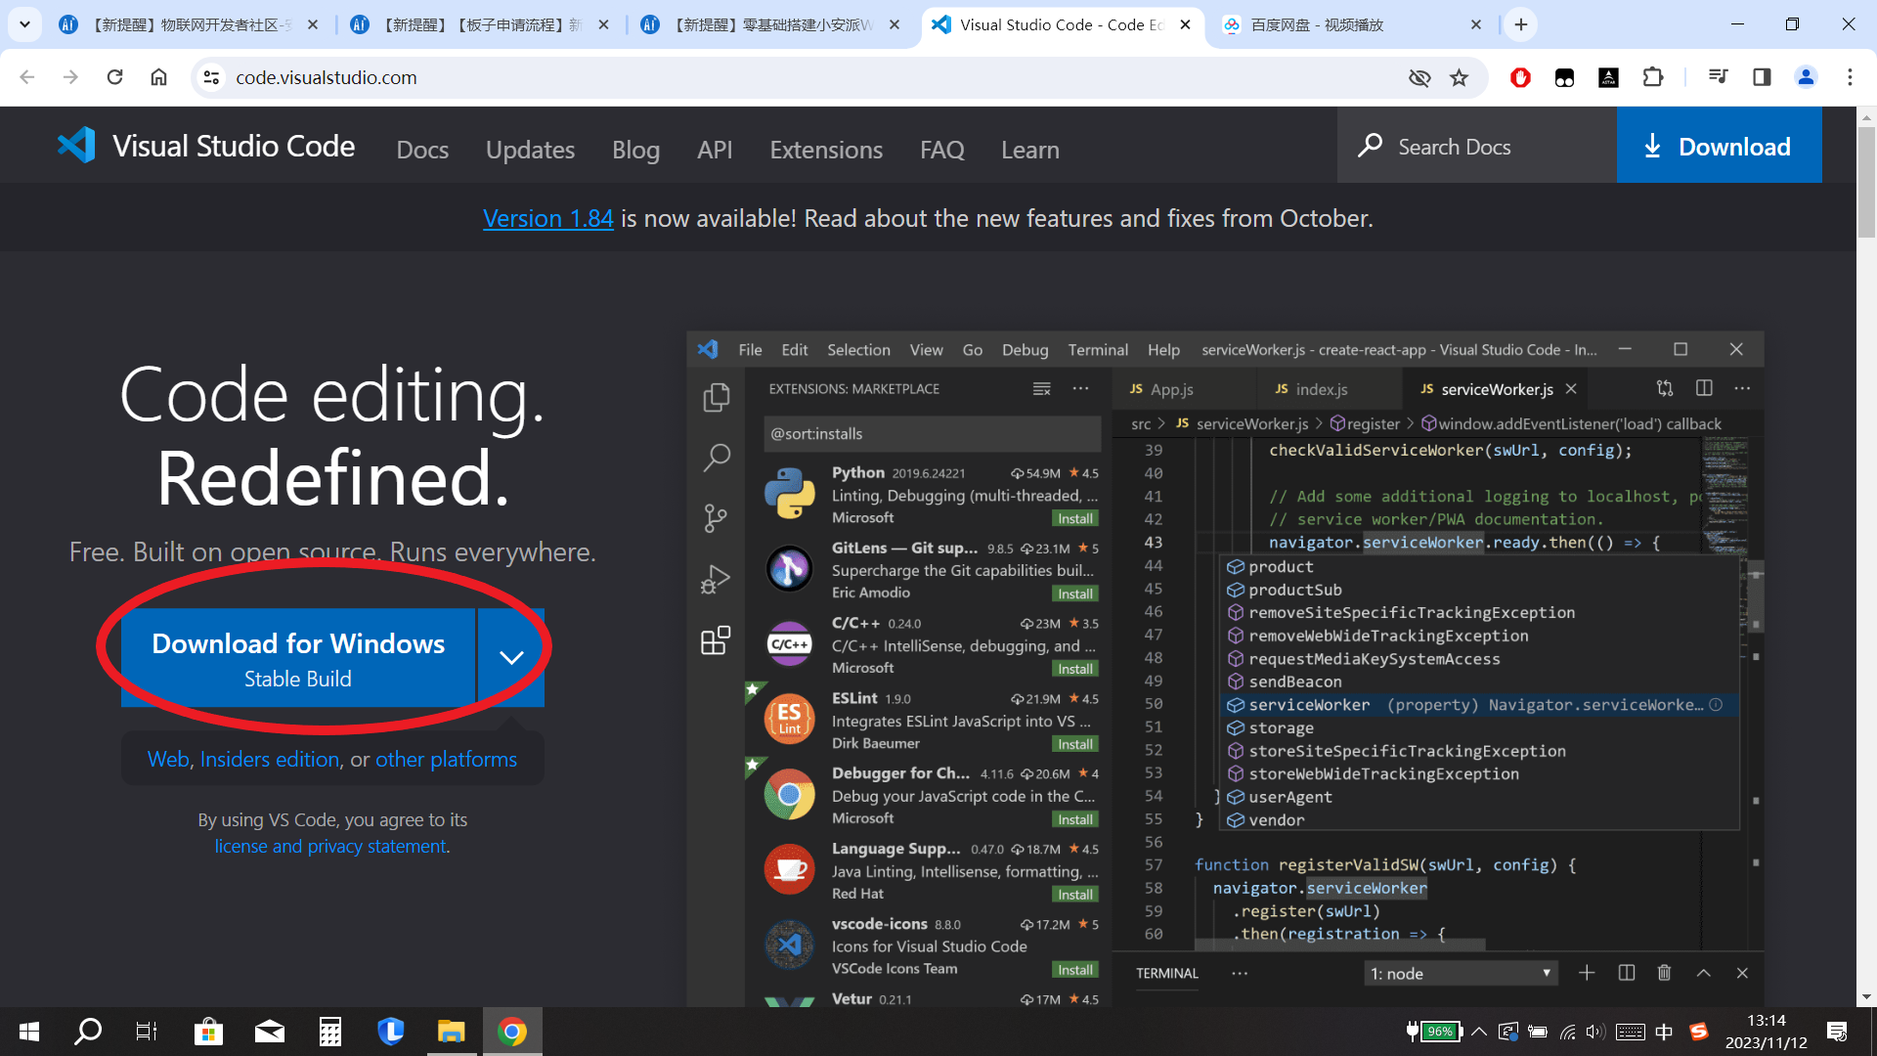This screenshot has width=1877, height=1056.
Task: Open the browser Extensions puzzle icon
Action: (1653, 77)
